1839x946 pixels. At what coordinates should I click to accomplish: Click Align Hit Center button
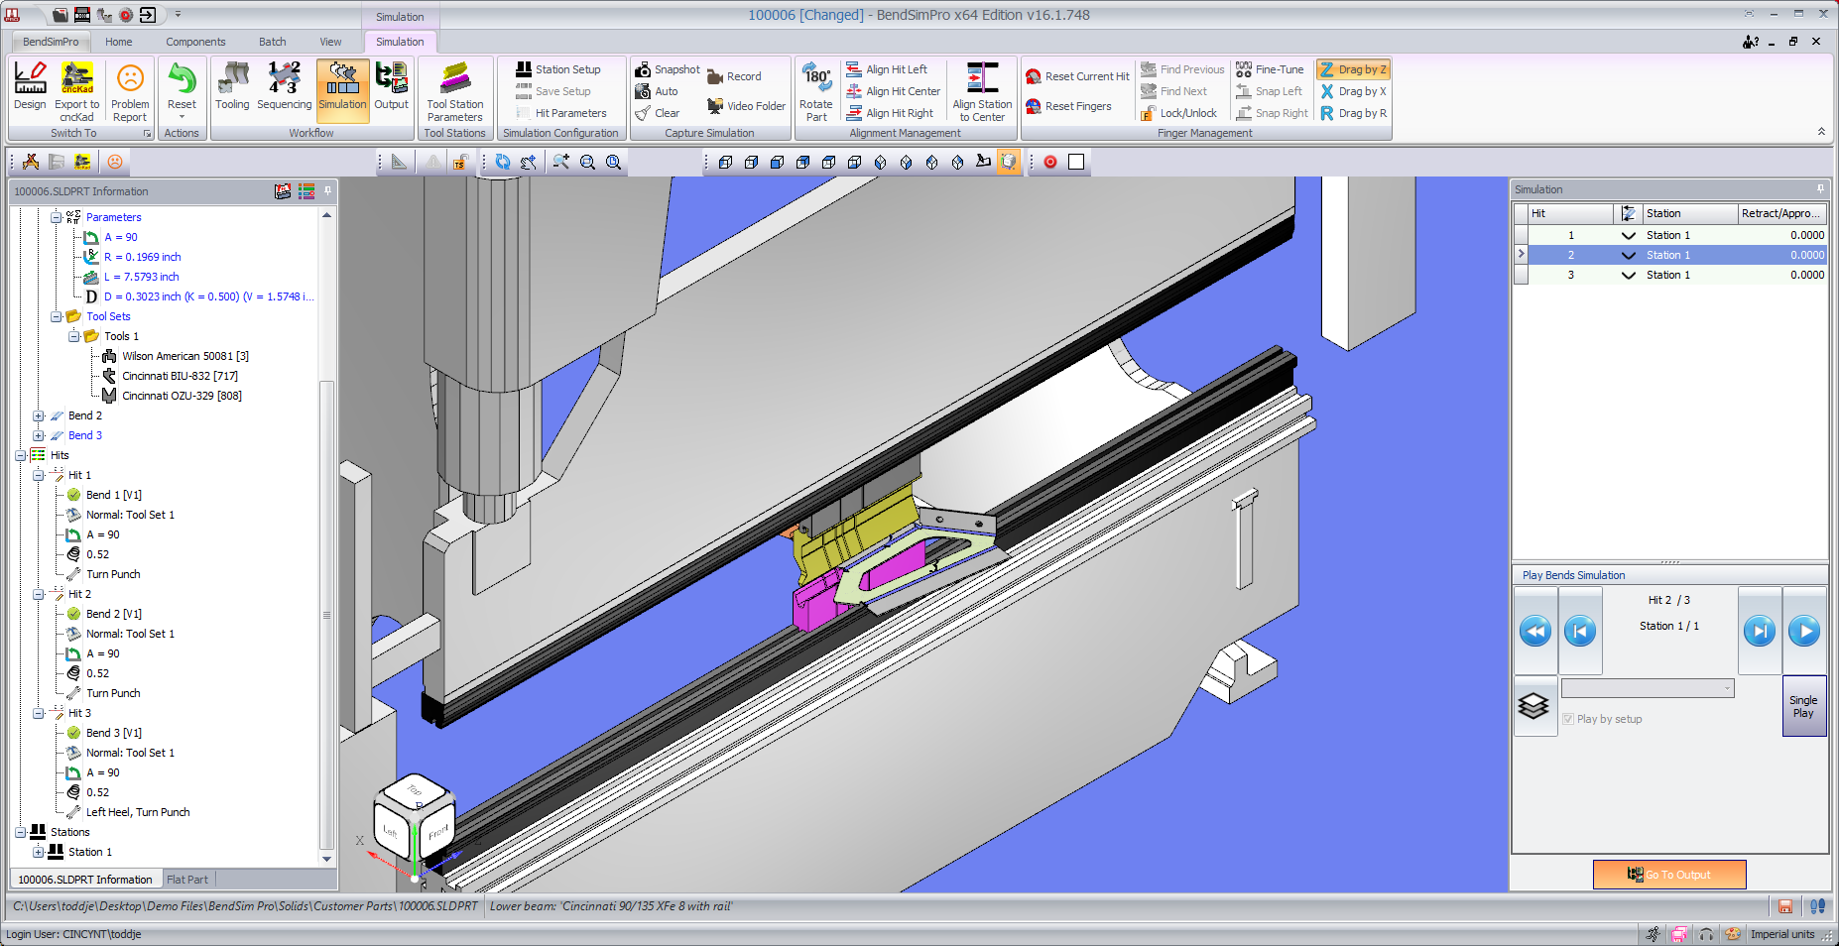coord(893,91)
